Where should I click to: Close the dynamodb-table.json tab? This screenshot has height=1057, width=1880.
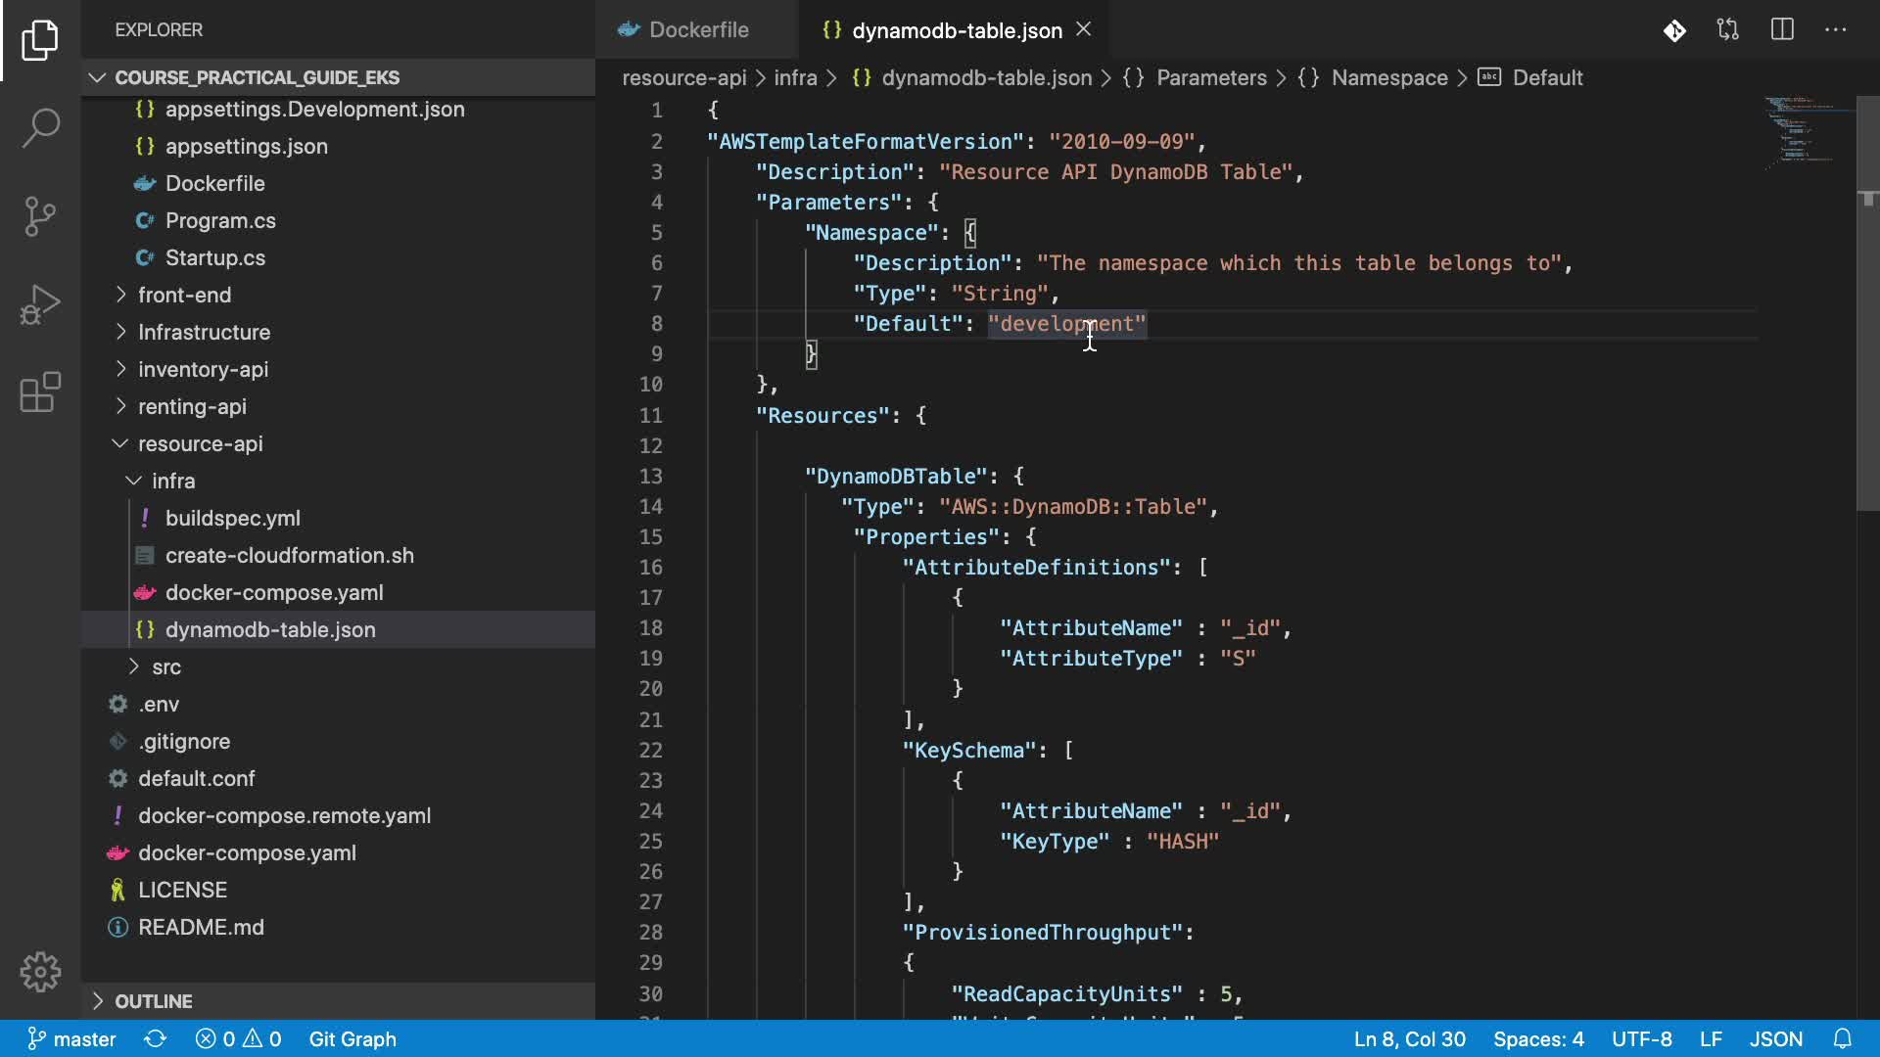point(1084,29)
